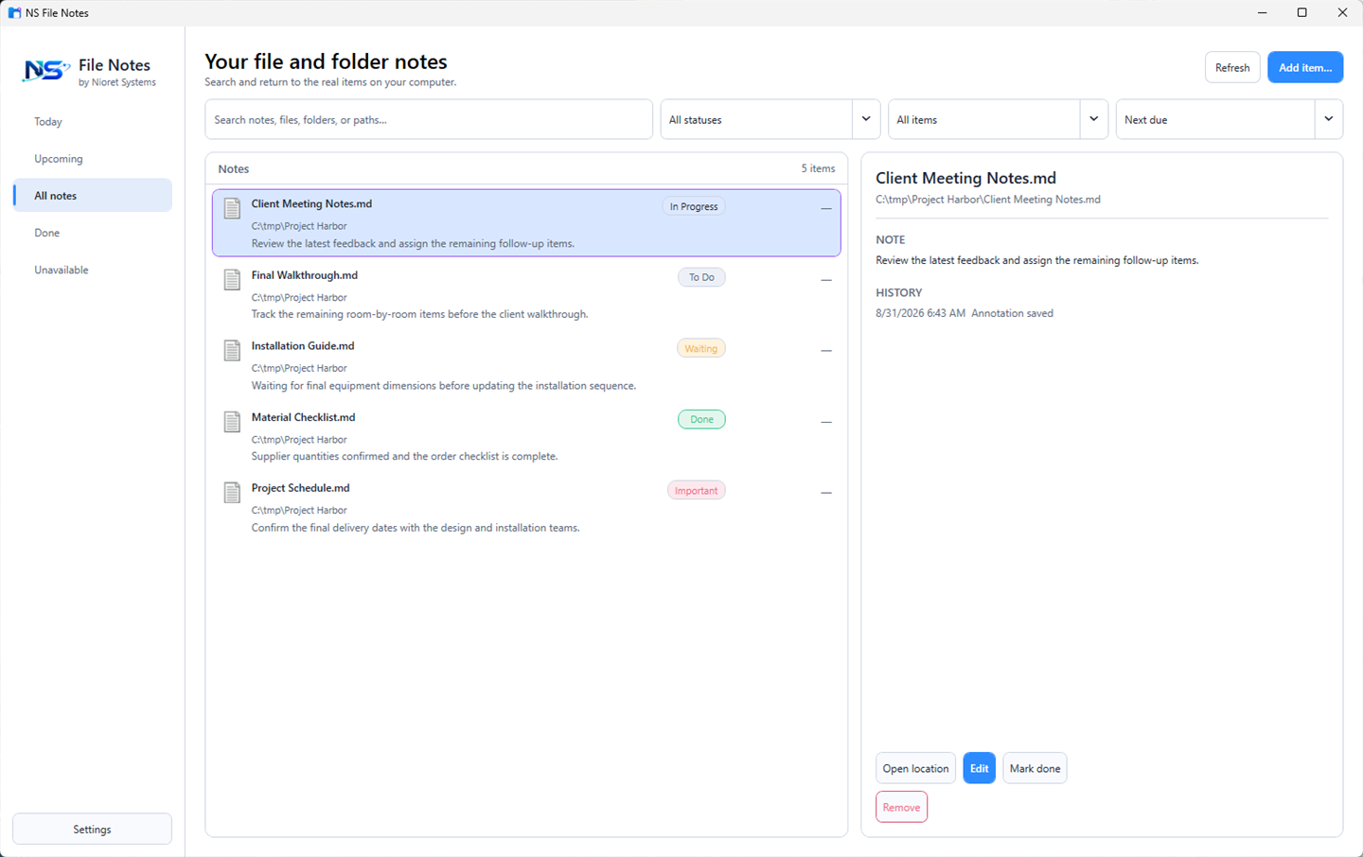Viewport: 1363px width, 857px height.
Task: Click the title bar app icon
Action: (x=14, y=12)
